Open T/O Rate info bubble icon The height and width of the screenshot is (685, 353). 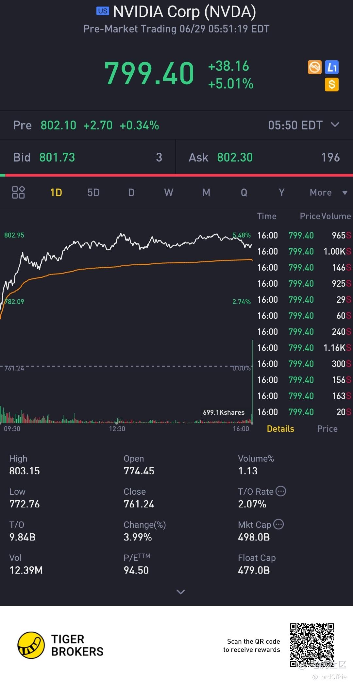[281, 491]
